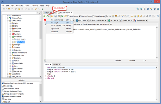Close the SQL Developer tab
The width and height of the screenshot is (161, 104).
(x=71, y=13)
